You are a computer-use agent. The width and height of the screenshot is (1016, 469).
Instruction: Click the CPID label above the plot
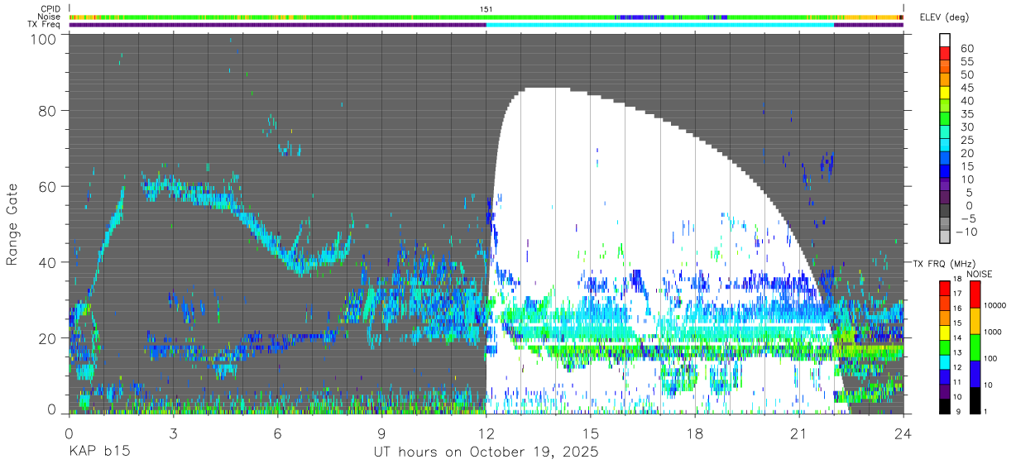coord(50,8)
